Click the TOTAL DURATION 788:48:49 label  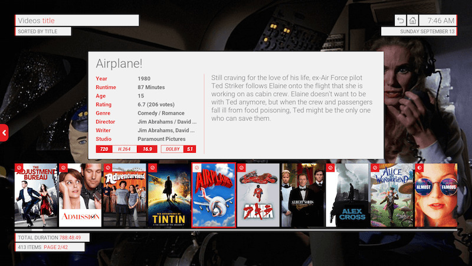pos(52,238)
